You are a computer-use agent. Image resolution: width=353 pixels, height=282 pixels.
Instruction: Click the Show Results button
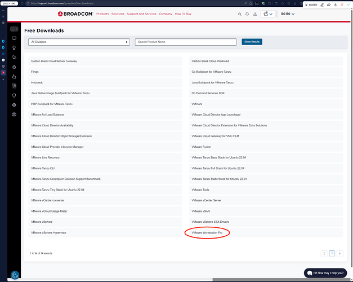click(252, 42)
